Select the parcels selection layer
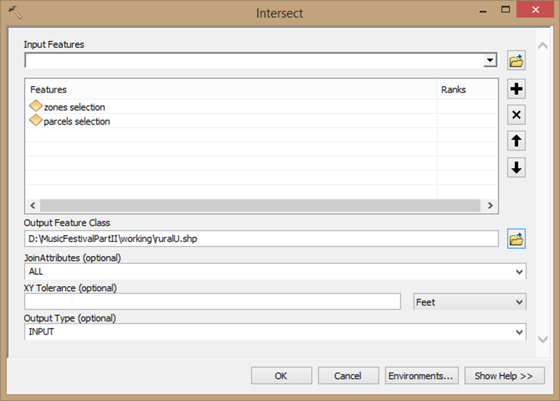Screen dimensions: 560x401 [76, 121]
